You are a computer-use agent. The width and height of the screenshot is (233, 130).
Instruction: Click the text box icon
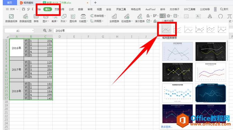(x=198, y=16)
